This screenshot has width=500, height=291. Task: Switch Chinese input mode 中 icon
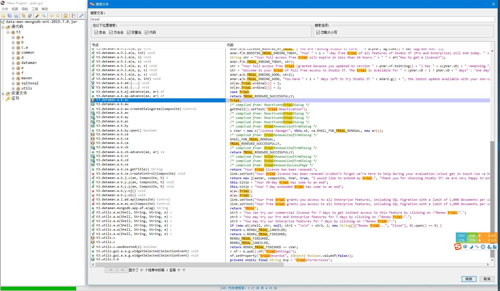pos(465,247)
